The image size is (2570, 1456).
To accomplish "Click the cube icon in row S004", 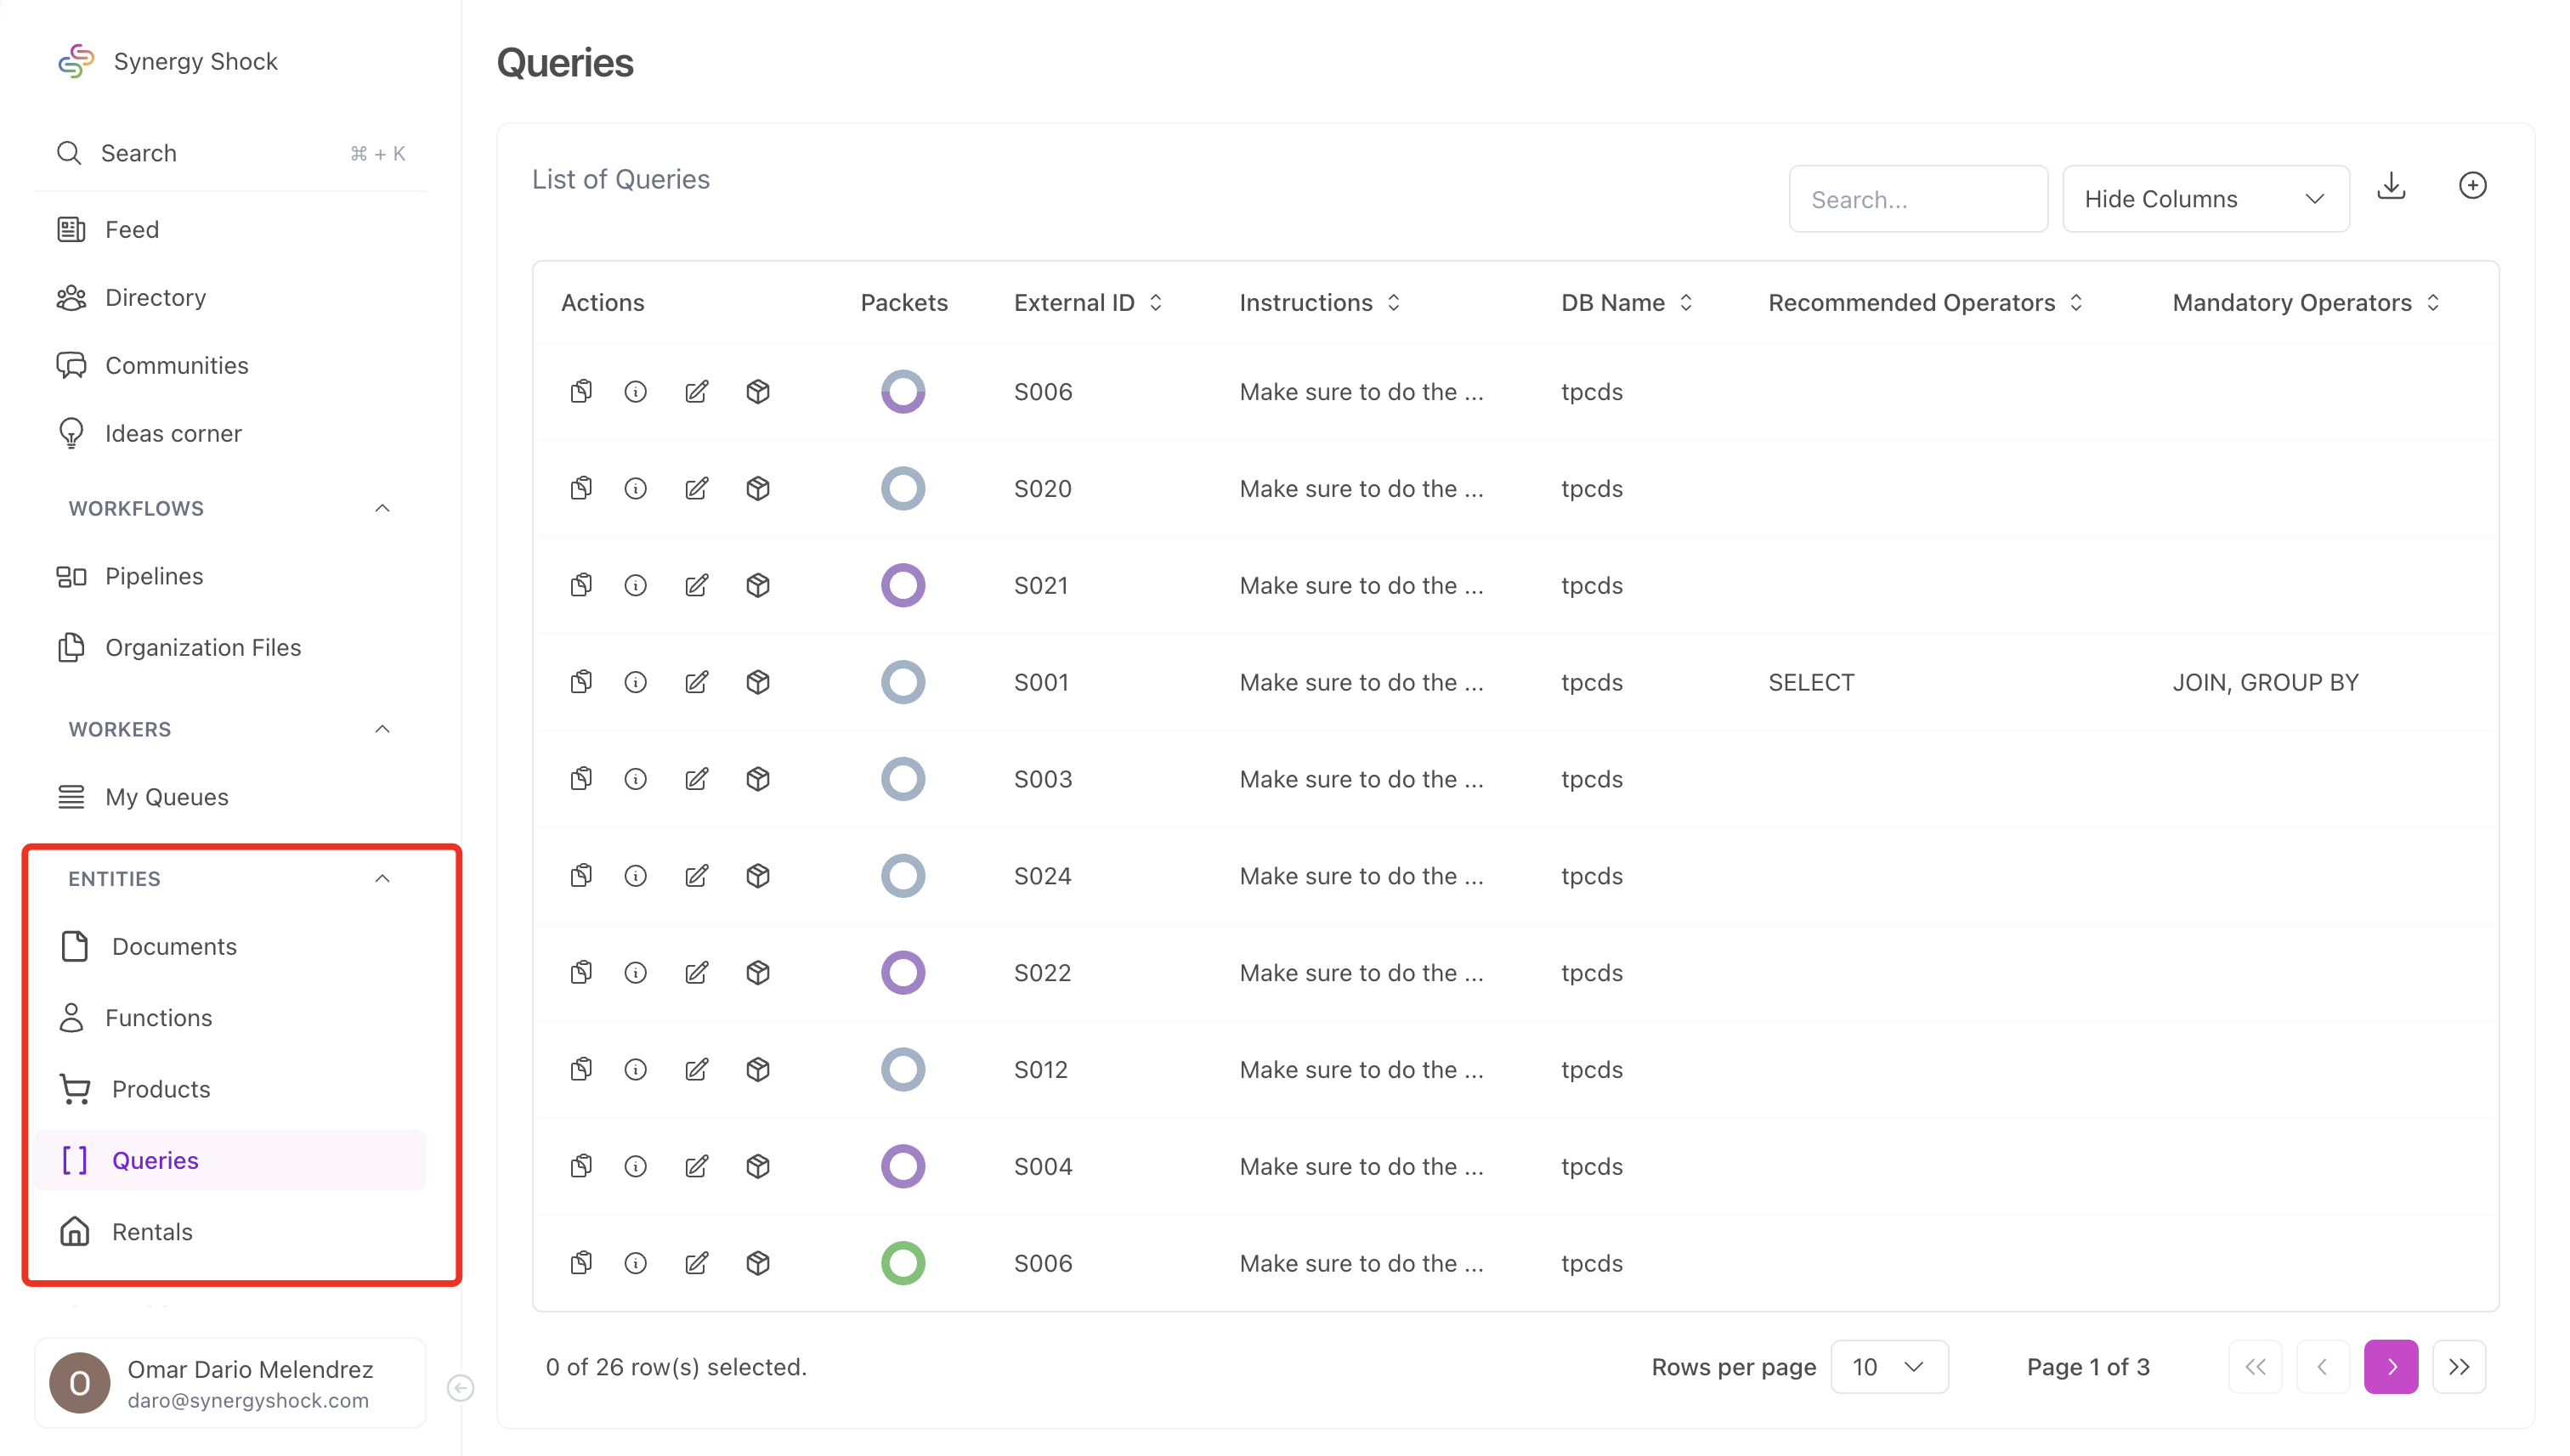I will (757, 1167).
